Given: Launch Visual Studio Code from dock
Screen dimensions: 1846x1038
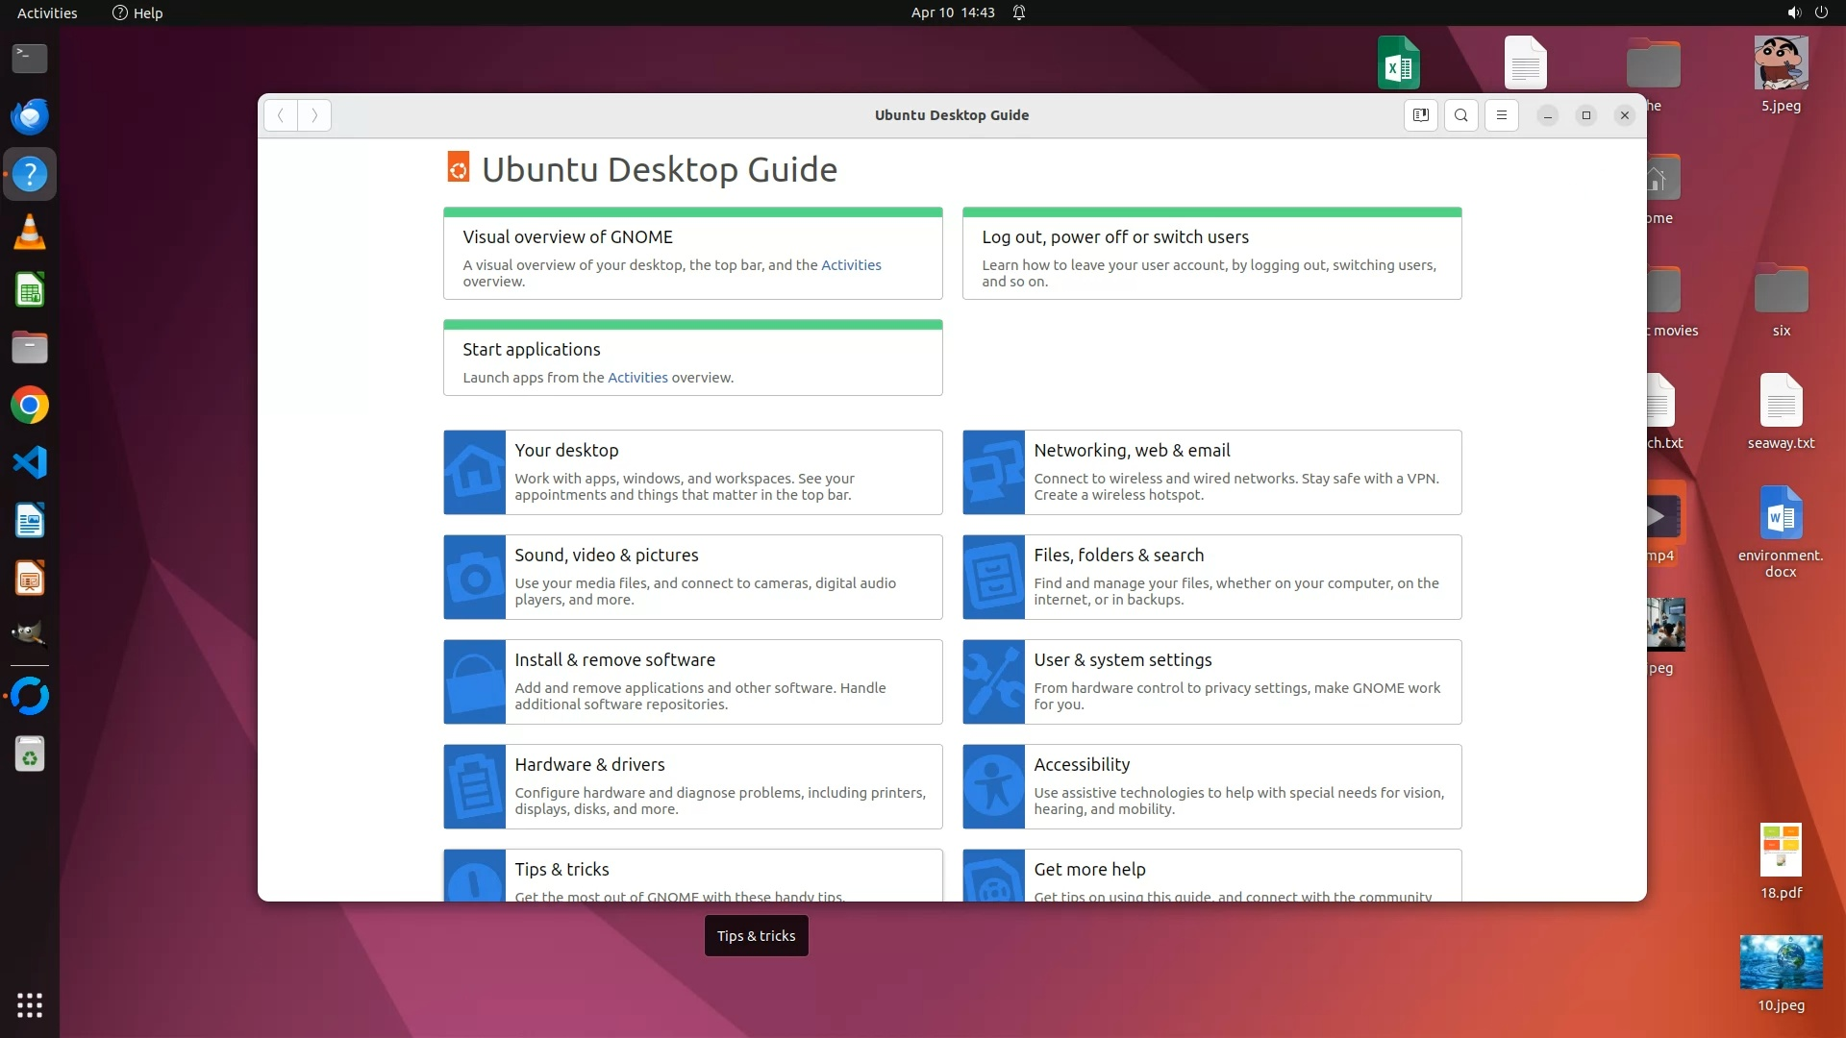Looking at the screenshot, I should click(x=30, y=462).
